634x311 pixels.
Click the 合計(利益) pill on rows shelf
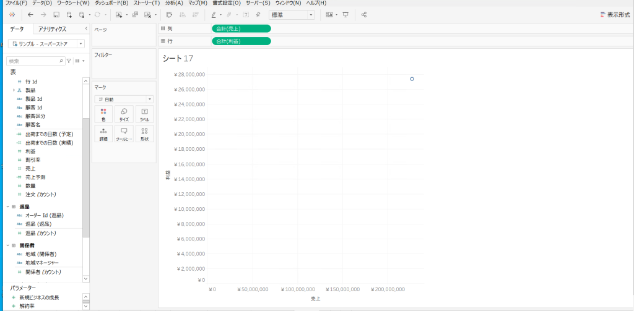pos(241,41)
